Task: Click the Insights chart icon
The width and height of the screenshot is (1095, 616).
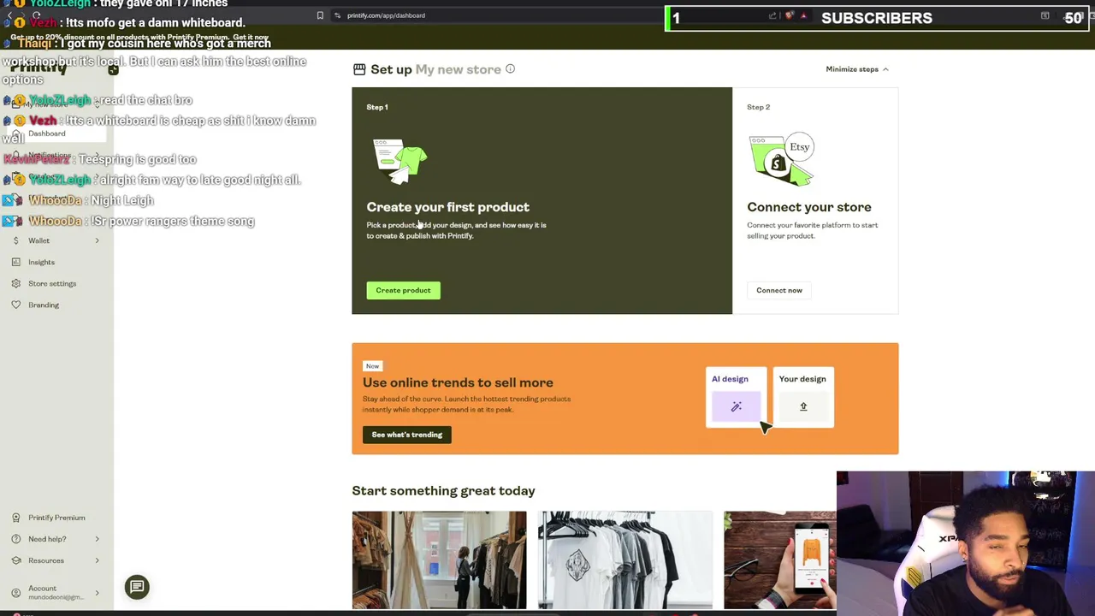Action: [15, 262]
